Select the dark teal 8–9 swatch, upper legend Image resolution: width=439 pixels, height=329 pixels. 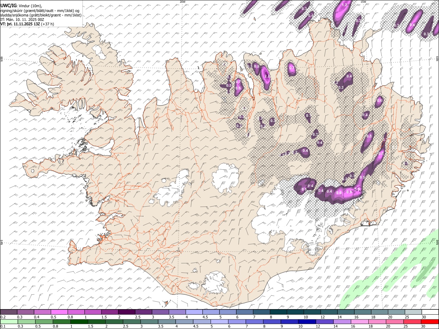278,312
